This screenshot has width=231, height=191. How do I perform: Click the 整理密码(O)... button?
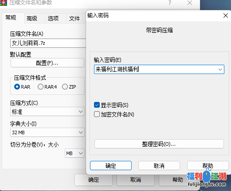(159, 144)
